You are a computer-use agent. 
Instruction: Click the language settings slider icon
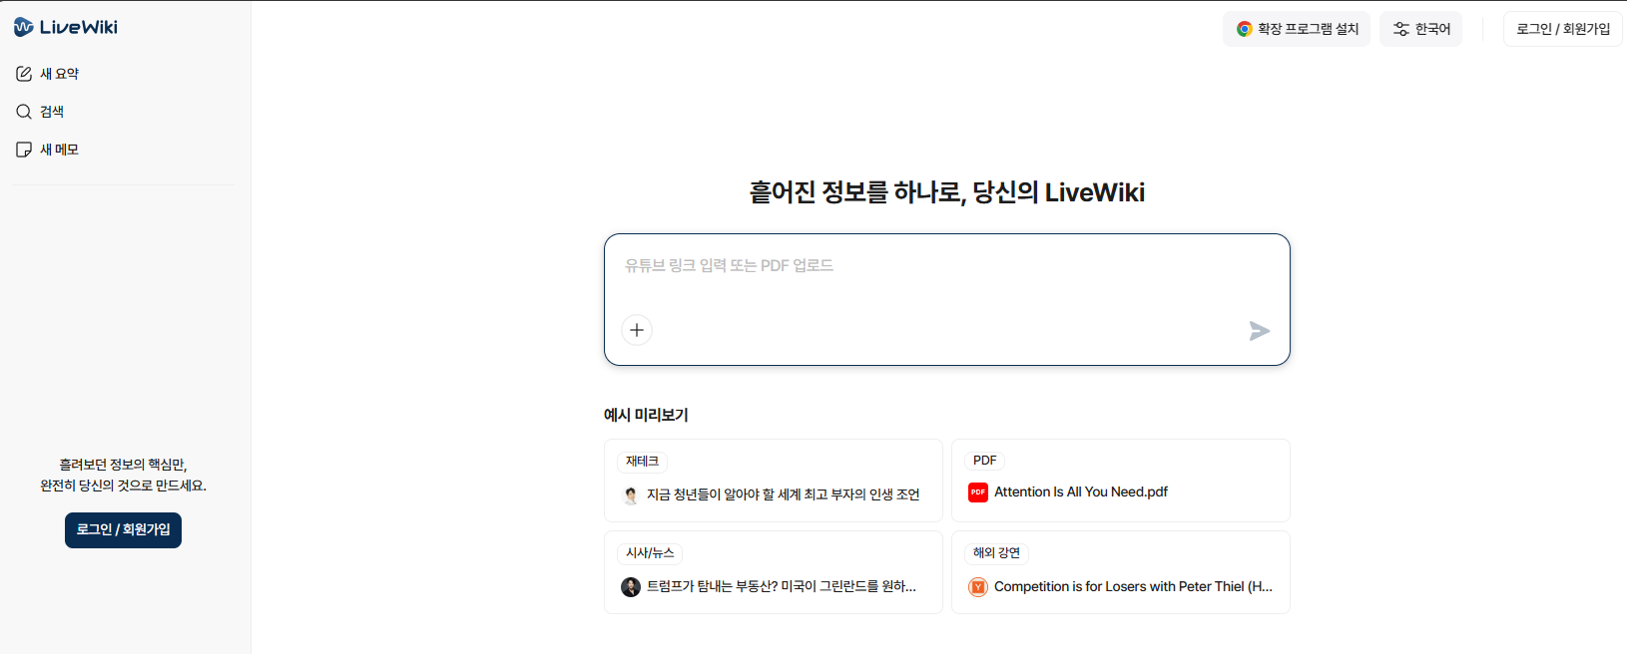pos(1401,29)
